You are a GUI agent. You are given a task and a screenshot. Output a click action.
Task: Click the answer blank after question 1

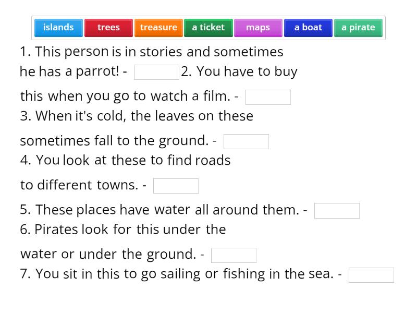coord(156,72)
